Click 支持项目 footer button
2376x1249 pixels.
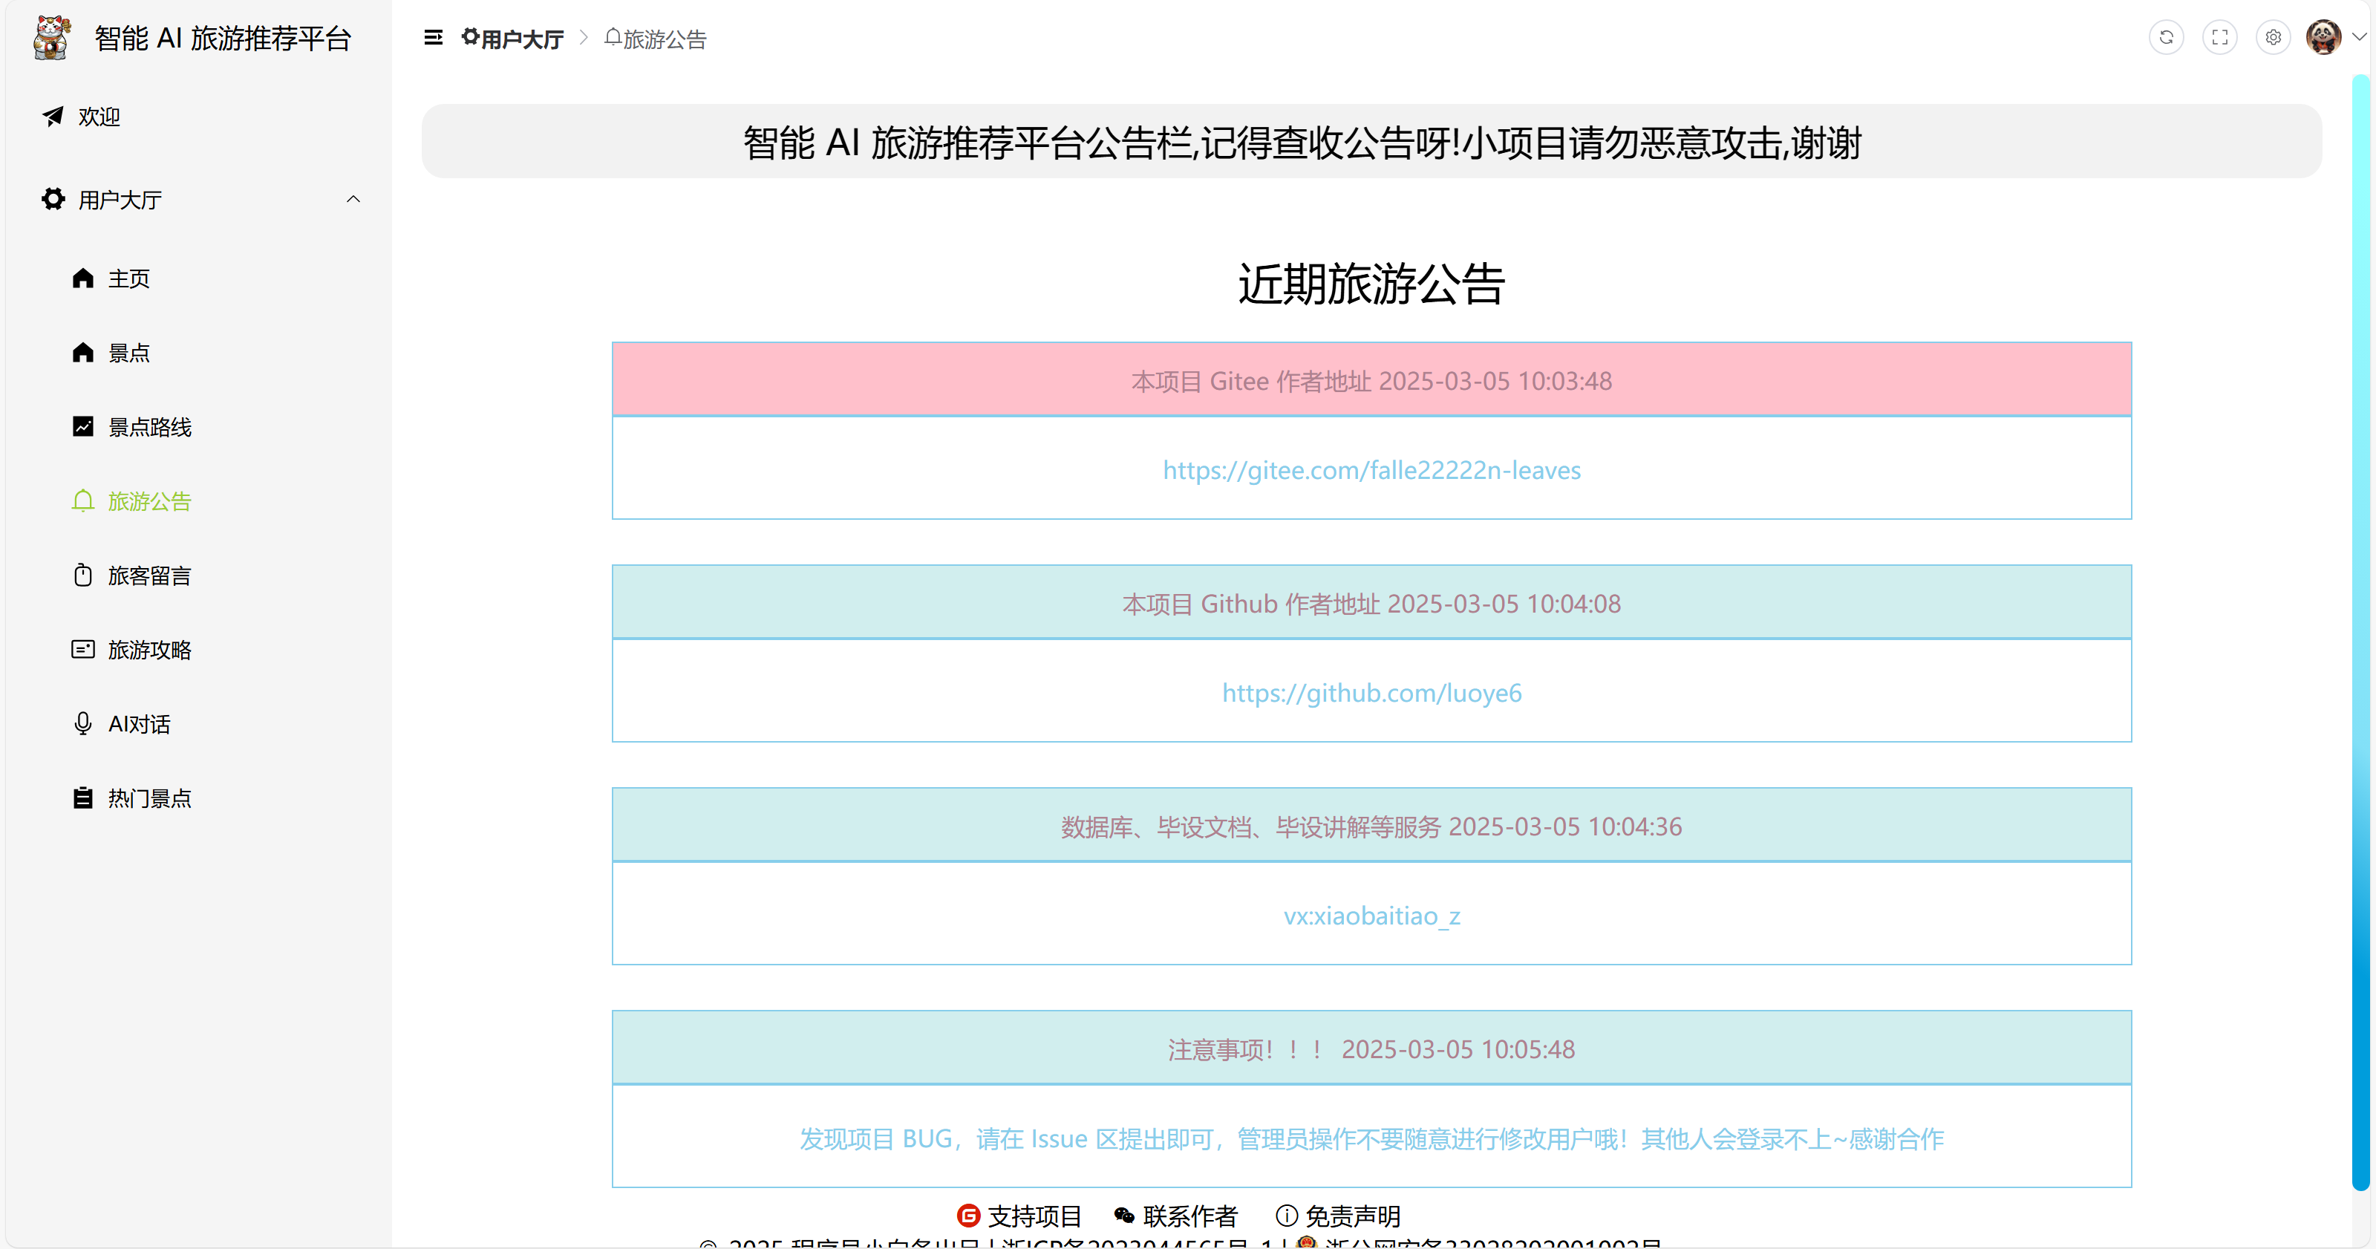(1019, 1216)
